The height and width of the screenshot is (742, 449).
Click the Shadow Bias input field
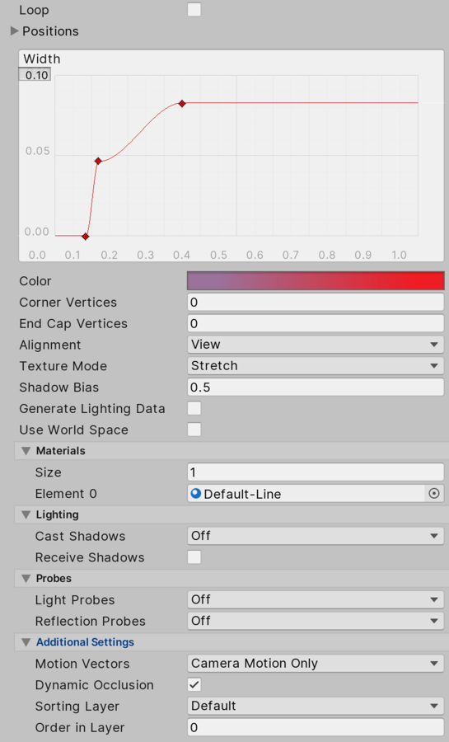point(316,387)
